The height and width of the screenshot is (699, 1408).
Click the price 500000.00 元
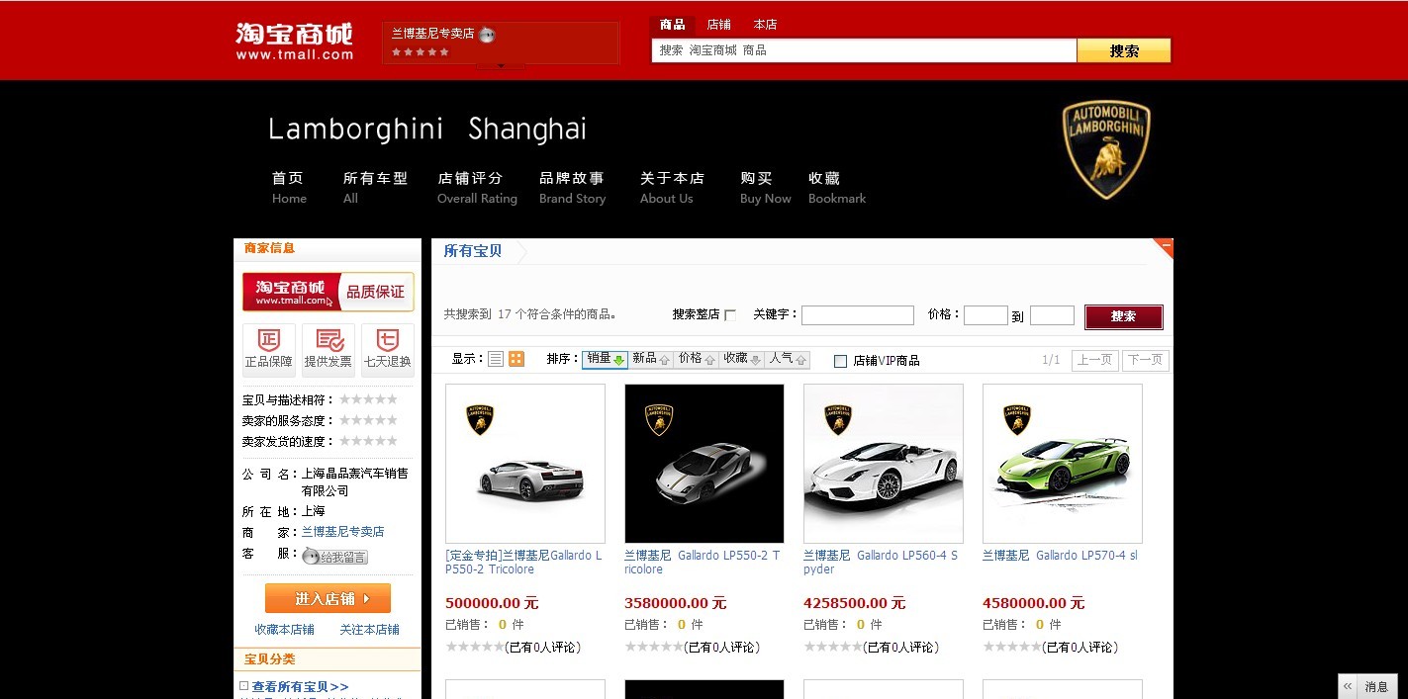pyautogui.click(x=492, y=603)
